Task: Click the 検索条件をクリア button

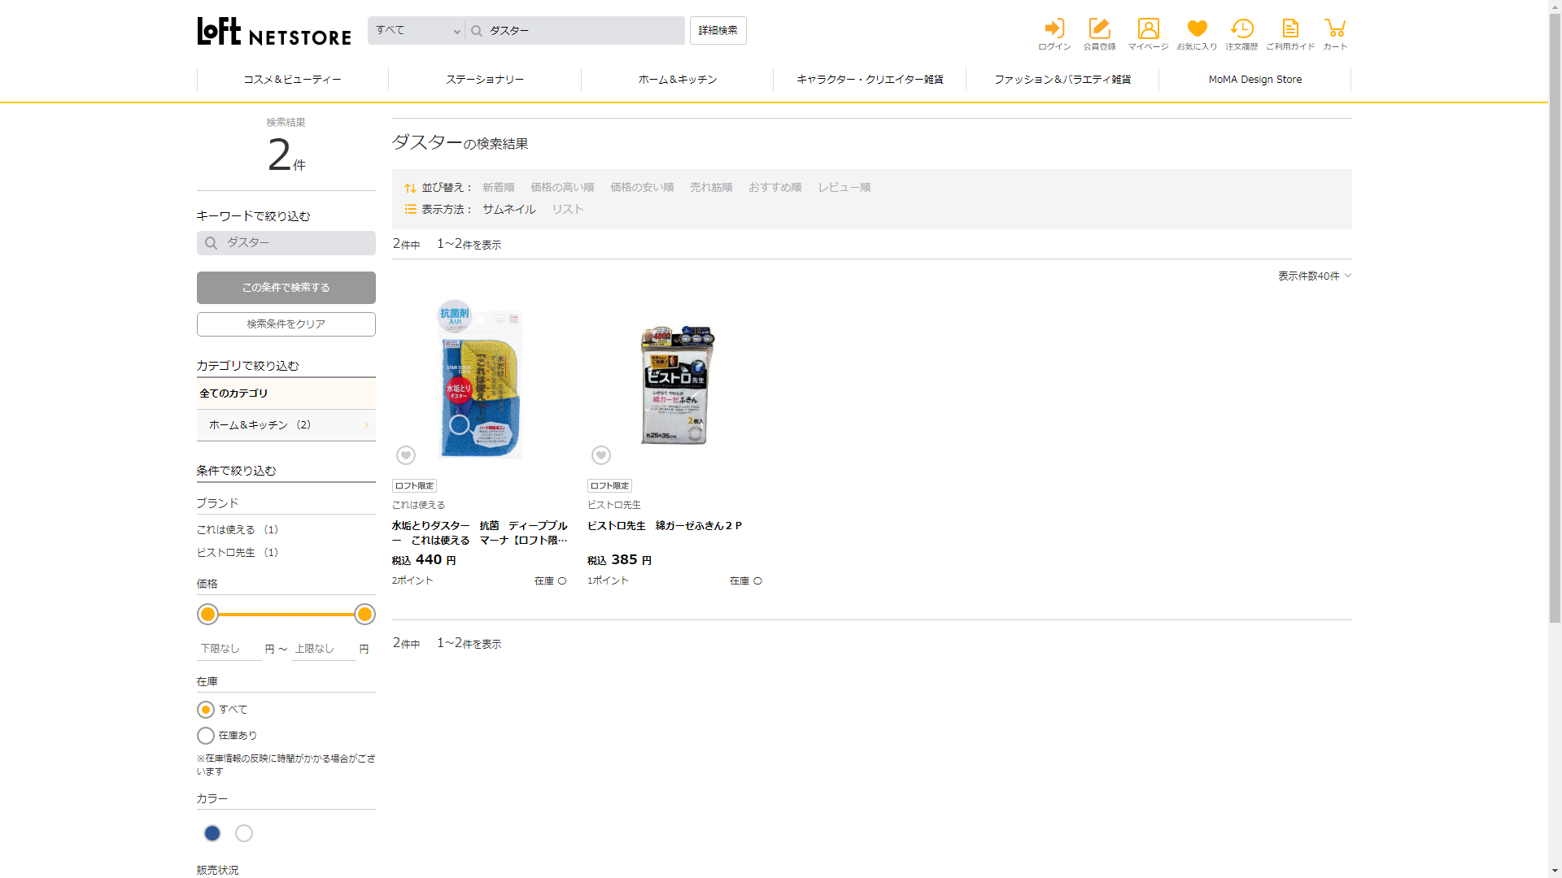Action: 286,324
